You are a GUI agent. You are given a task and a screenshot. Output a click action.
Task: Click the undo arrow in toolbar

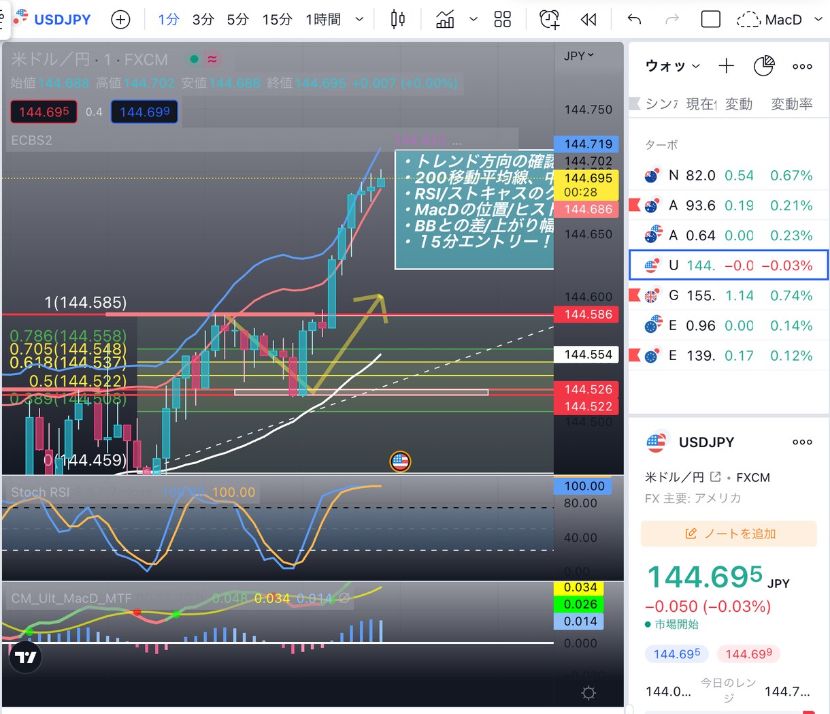click(x=635, y=19)
